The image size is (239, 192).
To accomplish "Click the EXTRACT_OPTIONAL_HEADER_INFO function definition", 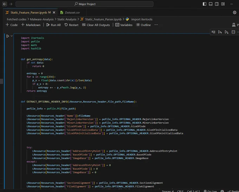I will point(79,102).
